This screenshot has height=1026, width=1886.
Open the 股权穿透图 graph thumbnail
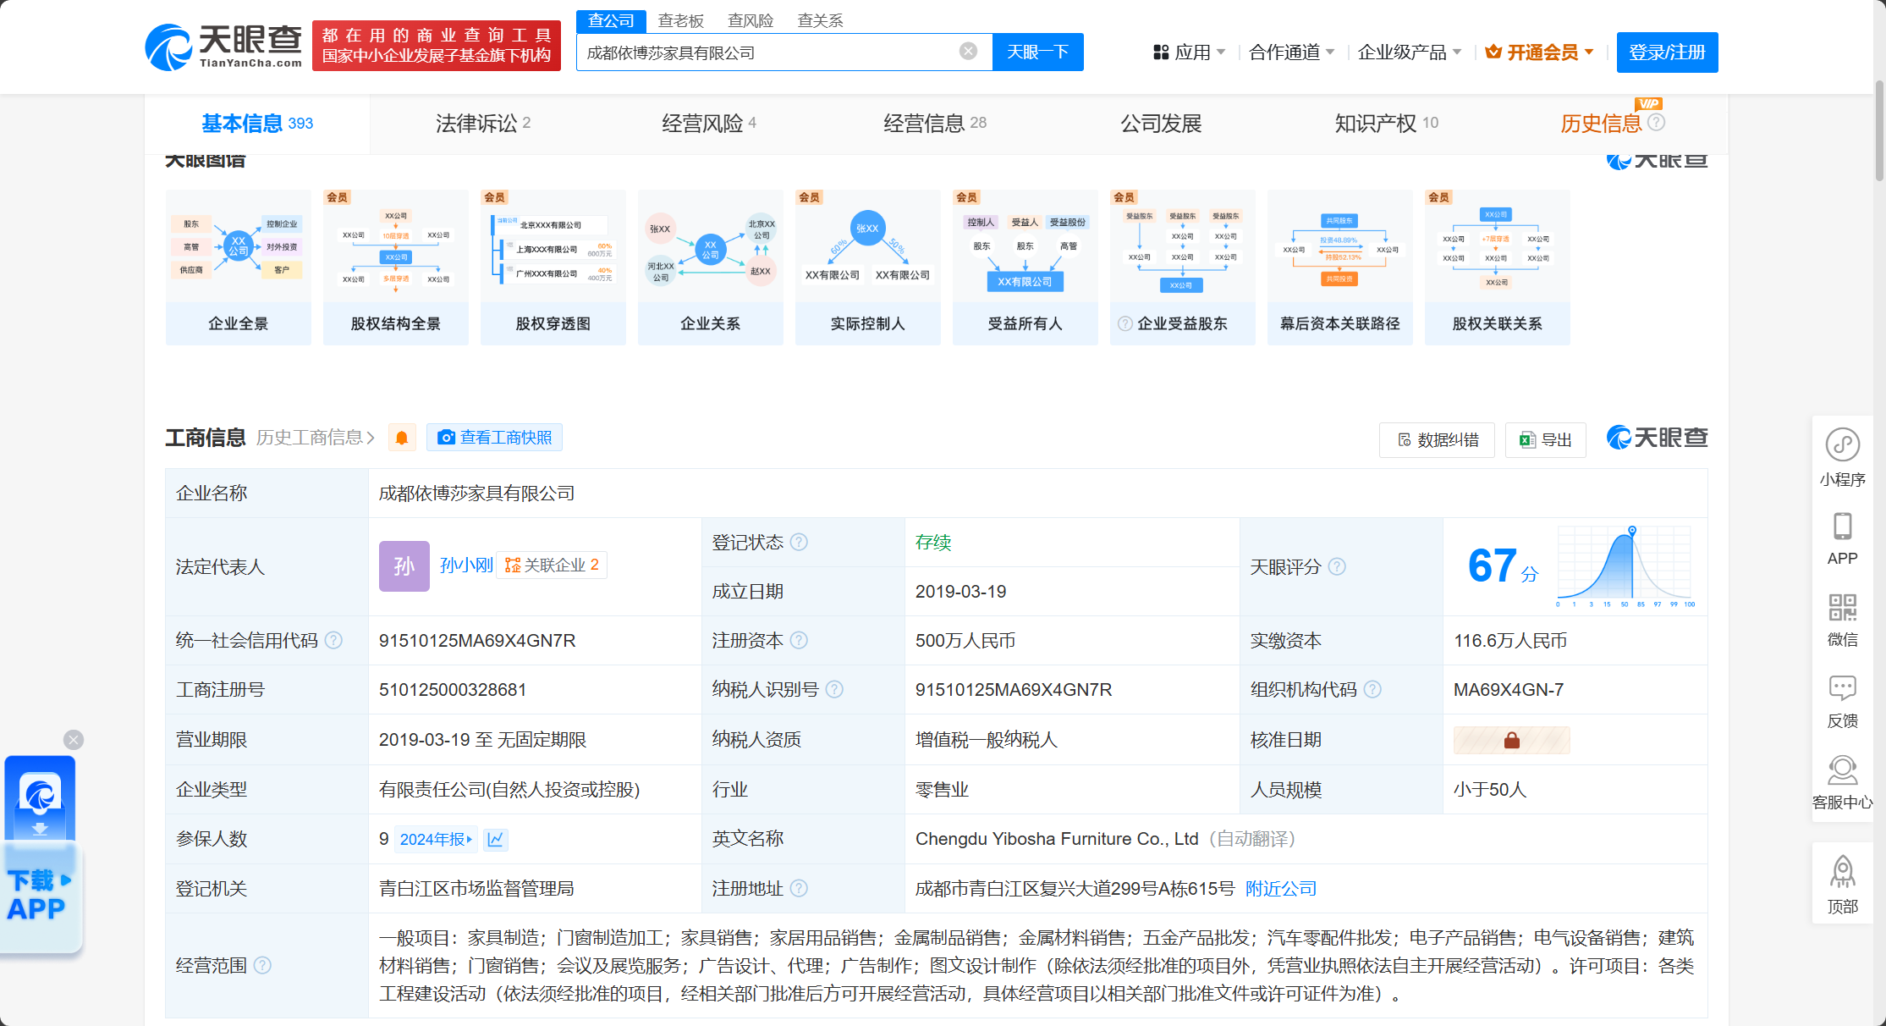(553, 268)
